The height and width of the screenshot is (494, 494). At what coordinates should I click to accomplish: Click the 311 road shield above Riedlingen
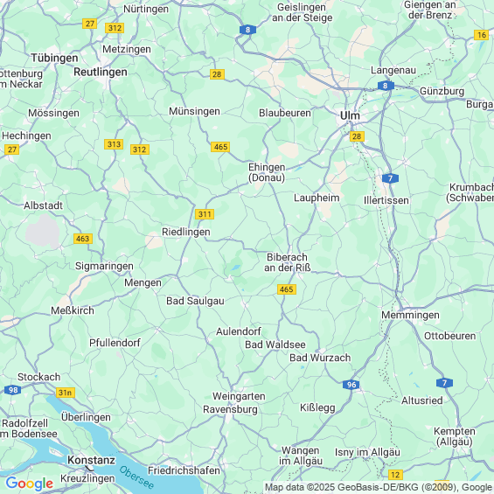click(205, 214)
